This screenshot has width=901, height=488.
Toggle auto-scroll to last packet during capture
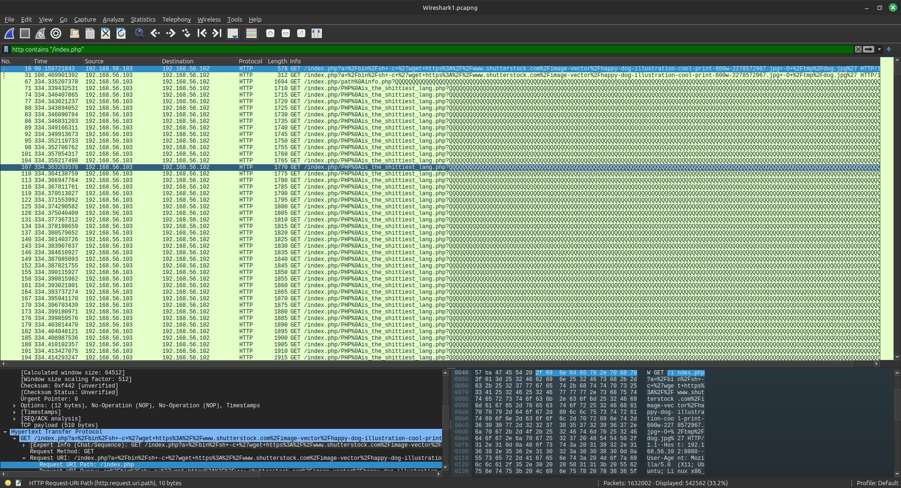[x=233, y=33]
